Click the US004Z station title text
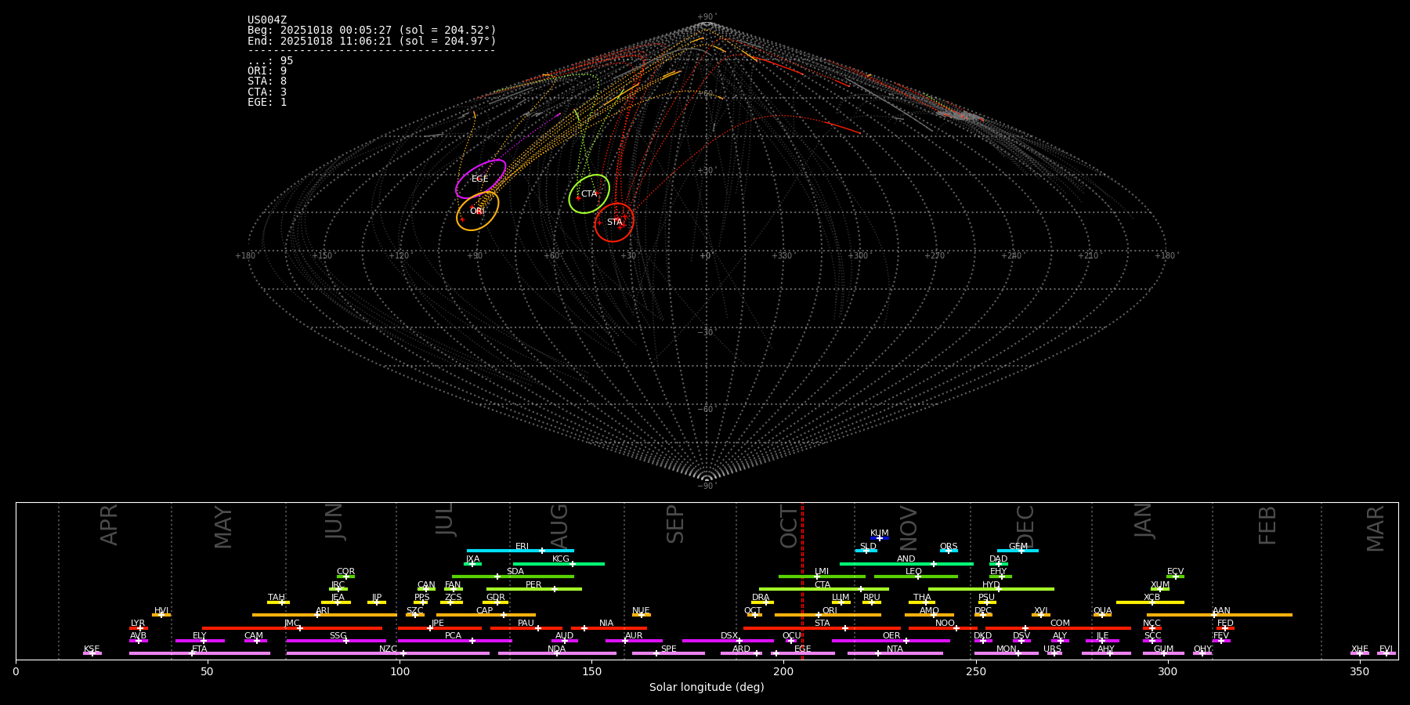1410x705 pixels. click(x=267, y=20)
